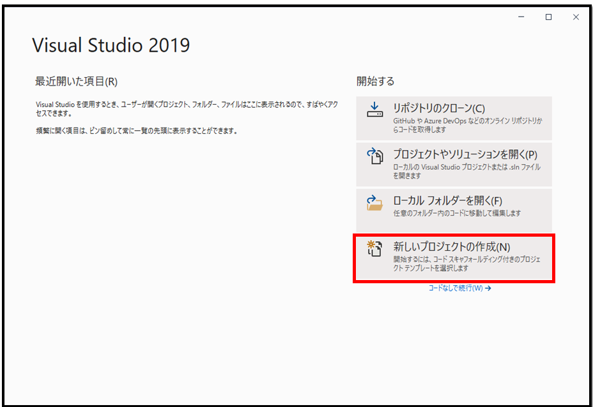
Task: Click description text about GitHub and Azure DevOps
Action: [x=468, y=125]
